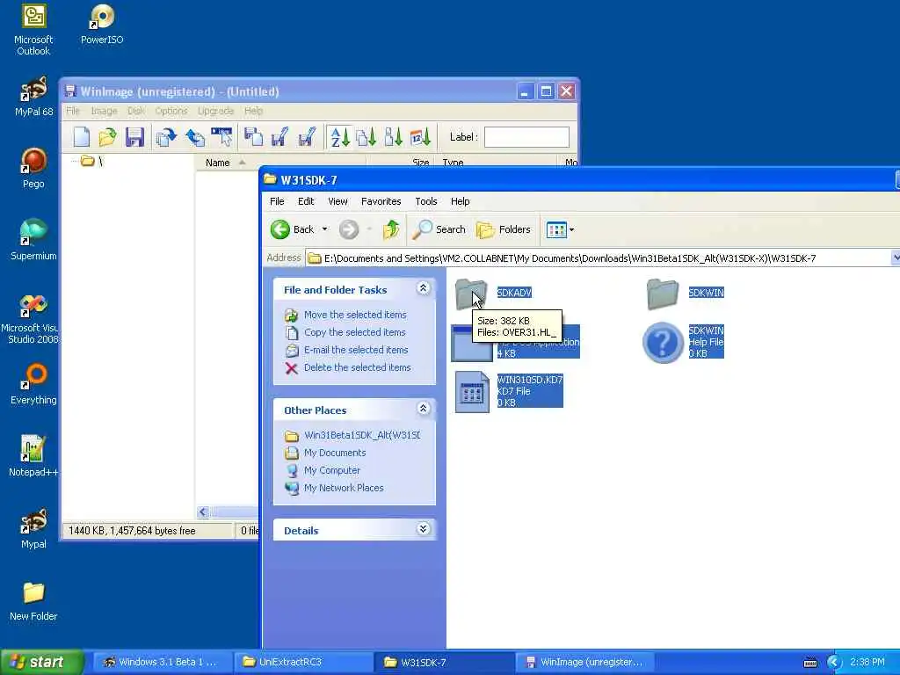Select MS-DOS Application file icon

tap(471, 344)
